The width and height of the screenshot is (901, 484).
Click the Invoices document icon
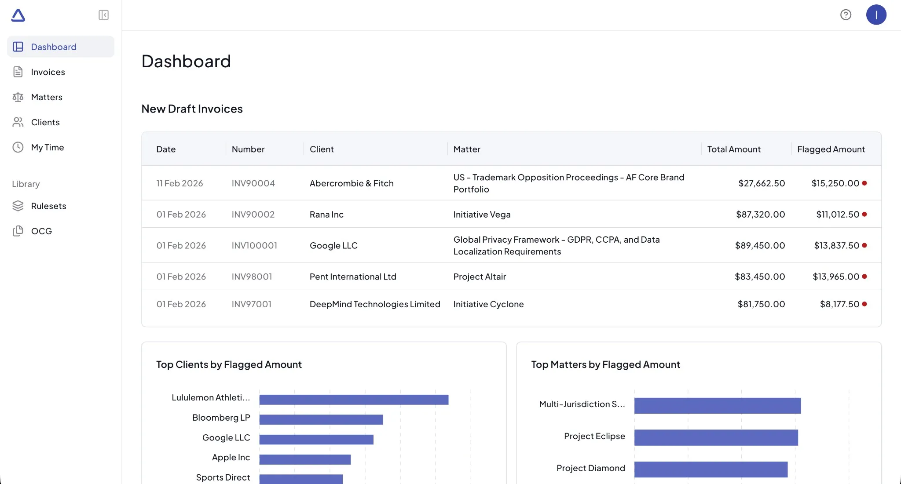pos(18,72)
